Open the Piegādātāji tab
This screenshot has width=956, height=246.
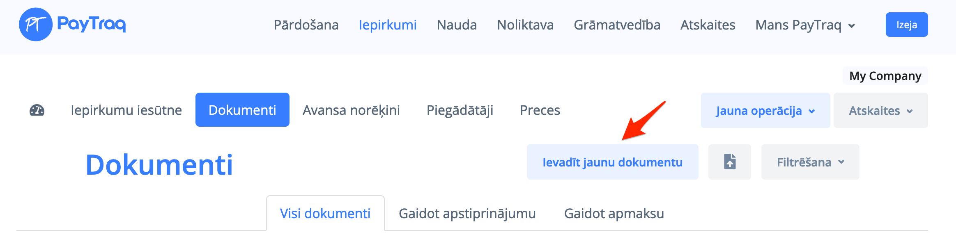click(x=460, y=110)
